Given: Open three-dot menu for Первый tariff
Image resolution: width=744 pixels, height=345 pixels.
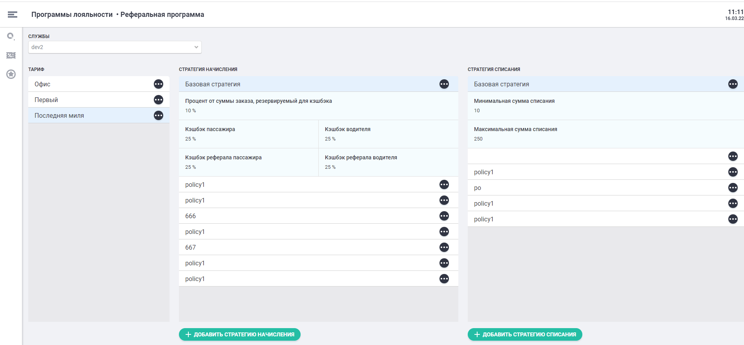Looking at the screenshot, I should [159, 100].
